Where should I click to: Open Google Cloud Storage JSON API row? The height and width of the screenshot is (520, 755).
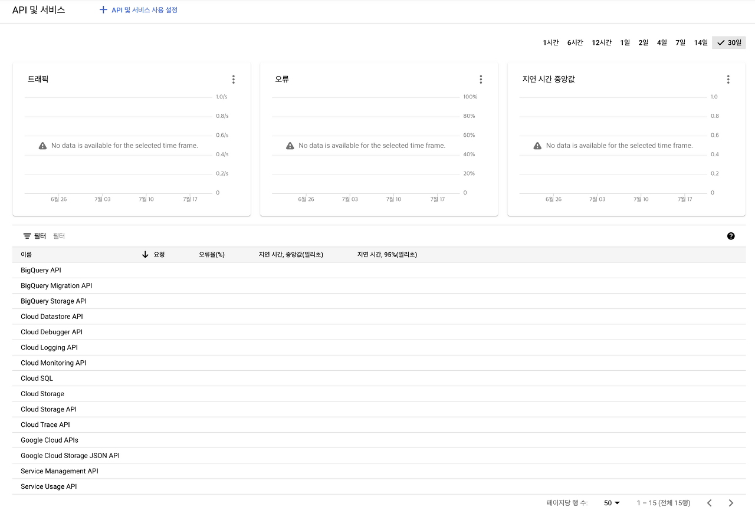[379, 456]
